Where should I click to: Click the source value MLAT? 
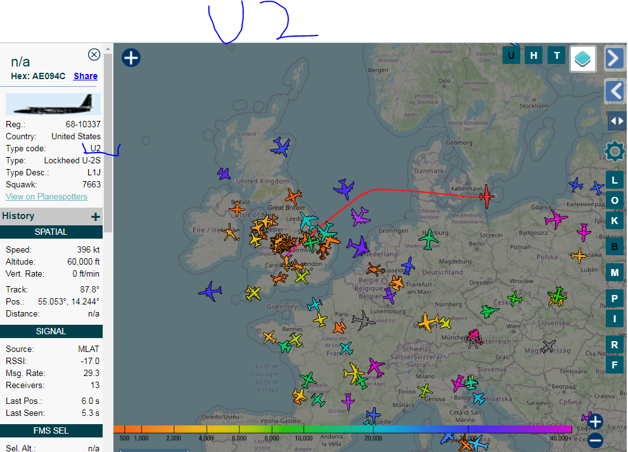point(89,349)
